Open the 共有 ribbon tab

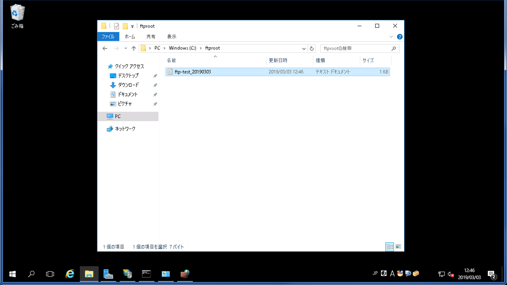[151, 37]
